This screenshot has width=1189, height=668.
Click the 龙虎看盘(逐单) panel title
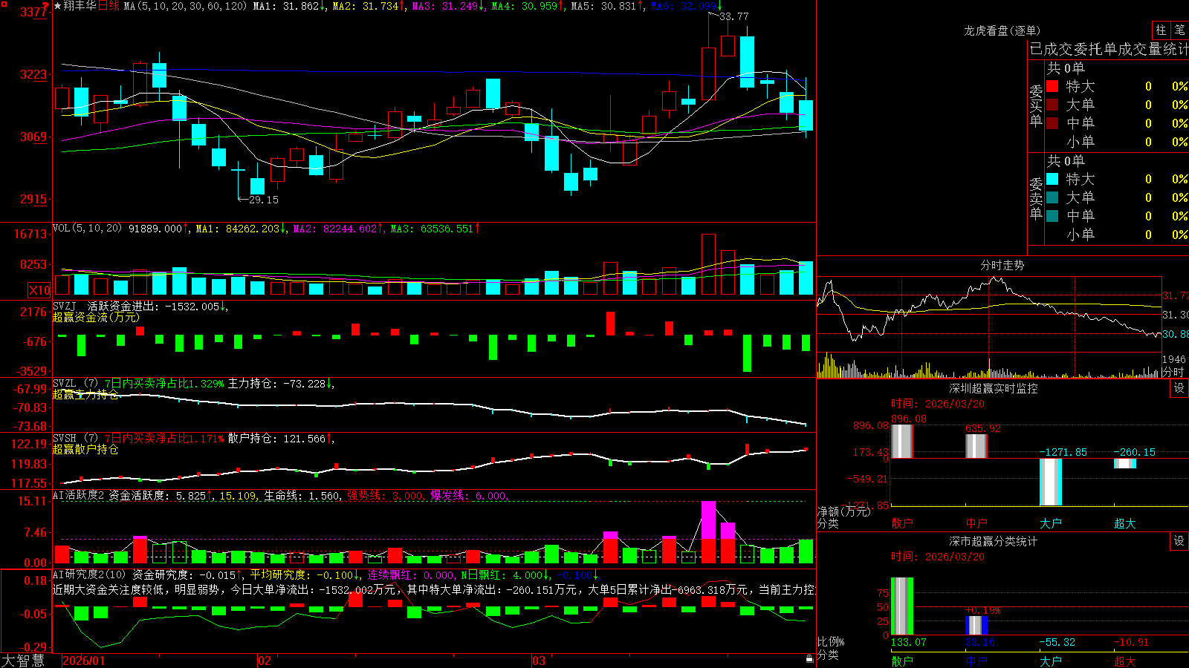[x=1002, y=30]
